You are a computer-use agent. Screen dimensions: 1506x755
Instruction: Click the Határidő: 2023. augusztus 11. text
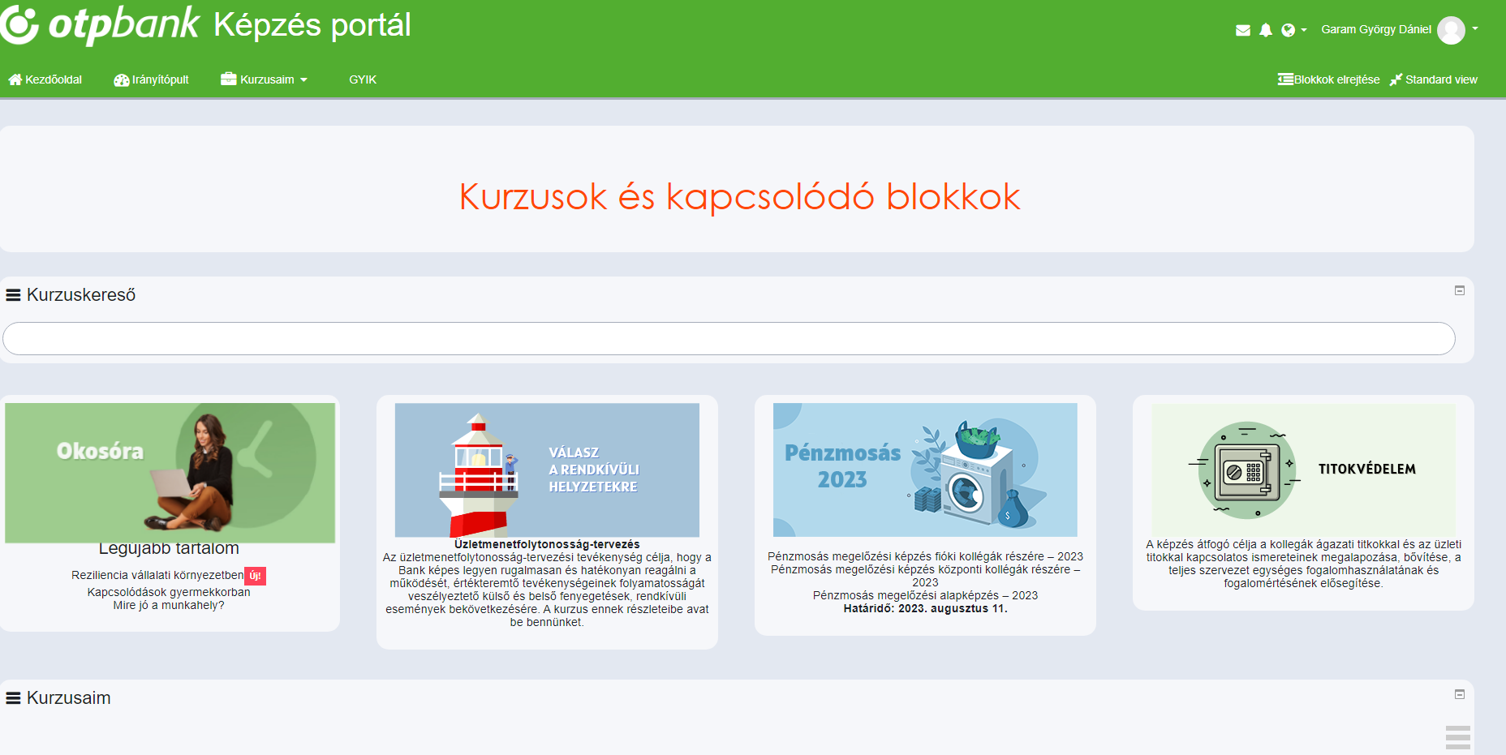click(x=925, y=608)
